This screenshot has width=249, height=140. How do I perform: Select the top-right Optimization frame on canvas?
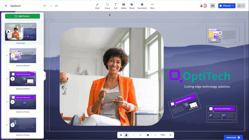pos(223,35)
